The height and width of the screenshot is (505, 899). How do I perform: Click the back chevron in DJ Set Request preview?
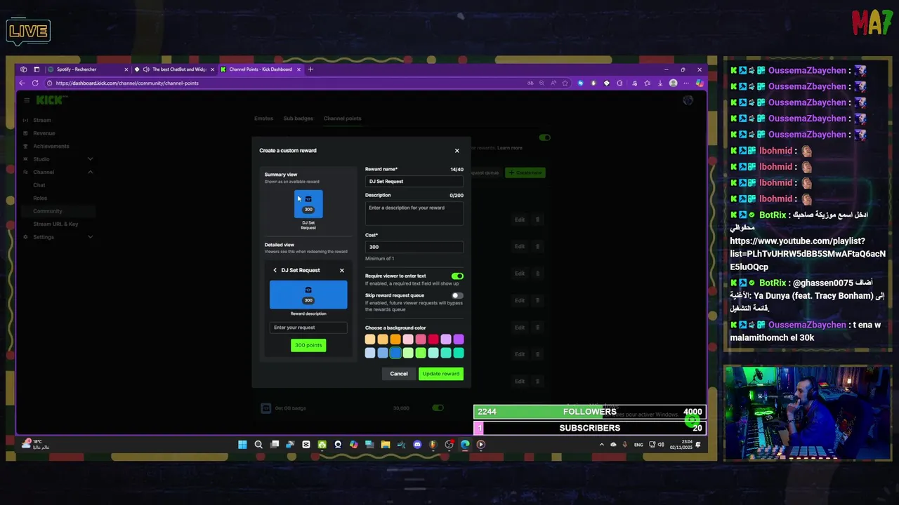275,270
